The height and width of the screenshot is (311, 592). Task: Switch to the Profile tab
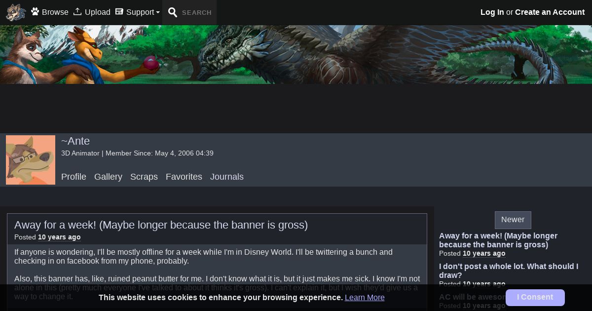coord(74,177)
